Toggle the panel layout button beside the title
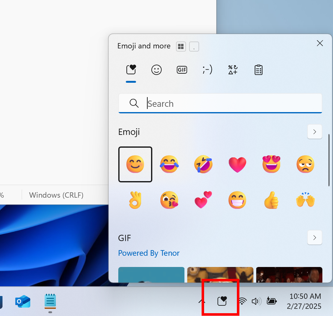333x316 pixels. point(181,46)
